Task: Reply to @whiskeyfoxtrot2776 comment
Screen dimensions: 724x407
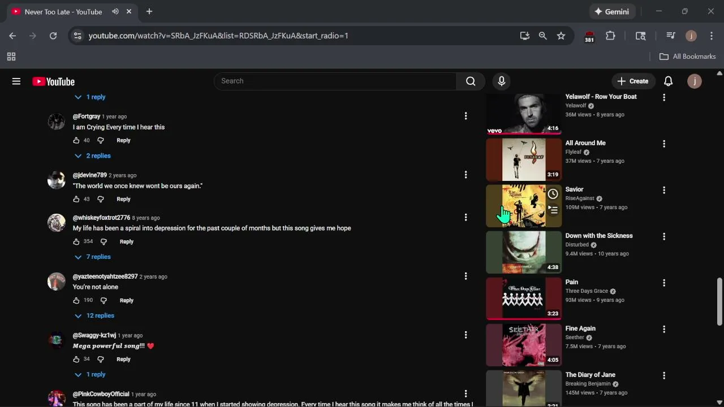Action: pyautogui.click(x=126, y=241)
